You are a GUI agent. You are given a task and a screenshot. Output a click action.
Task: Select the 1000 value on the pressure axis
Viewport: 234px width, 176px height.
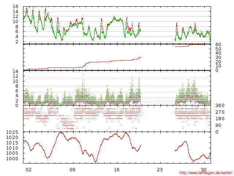[12, 158]
